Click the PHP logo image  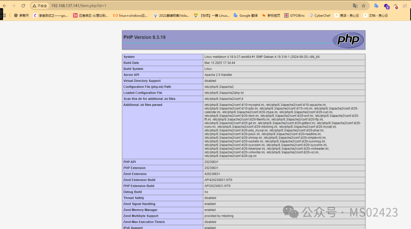pos(348,40)
